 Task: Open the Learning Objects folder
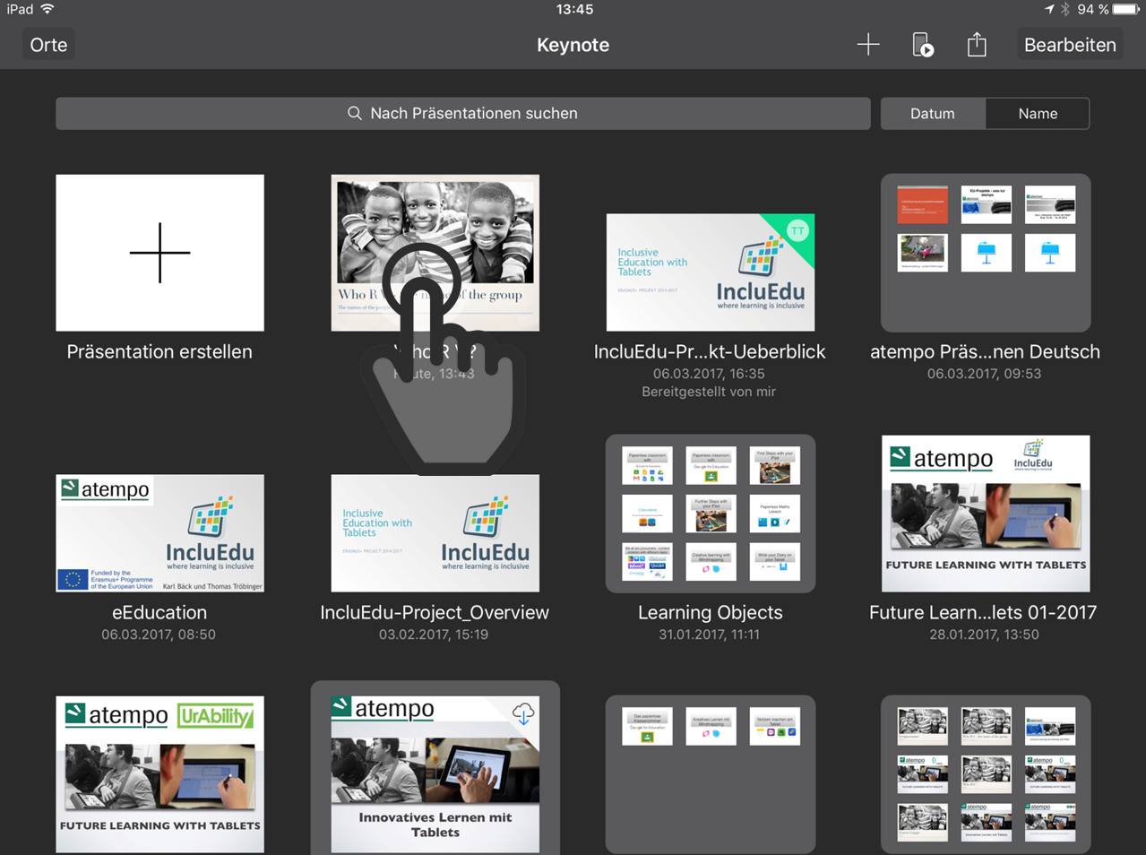[711, 514]
